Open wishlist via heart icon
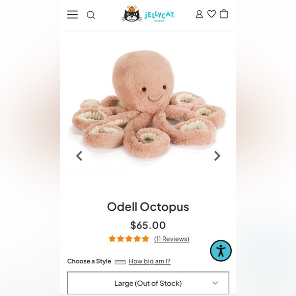 (x=211, y=14)
